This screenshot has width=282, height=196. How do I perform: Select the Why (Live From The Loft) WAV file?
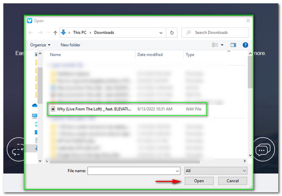[x=127, y=109]
